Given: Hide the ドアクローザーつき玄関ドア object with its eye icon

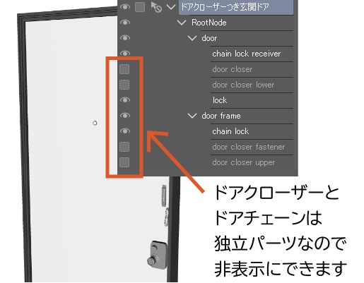Looking at the screenshot, I should [x=125, y=7].
